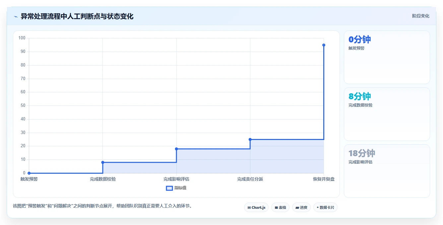Select the 进度 tag button
Viewport: 443px width, 225px height.
coord(301,207)
